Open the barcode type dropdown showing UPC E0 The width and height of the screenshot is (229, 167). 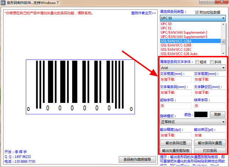click(x=193, y=18)
